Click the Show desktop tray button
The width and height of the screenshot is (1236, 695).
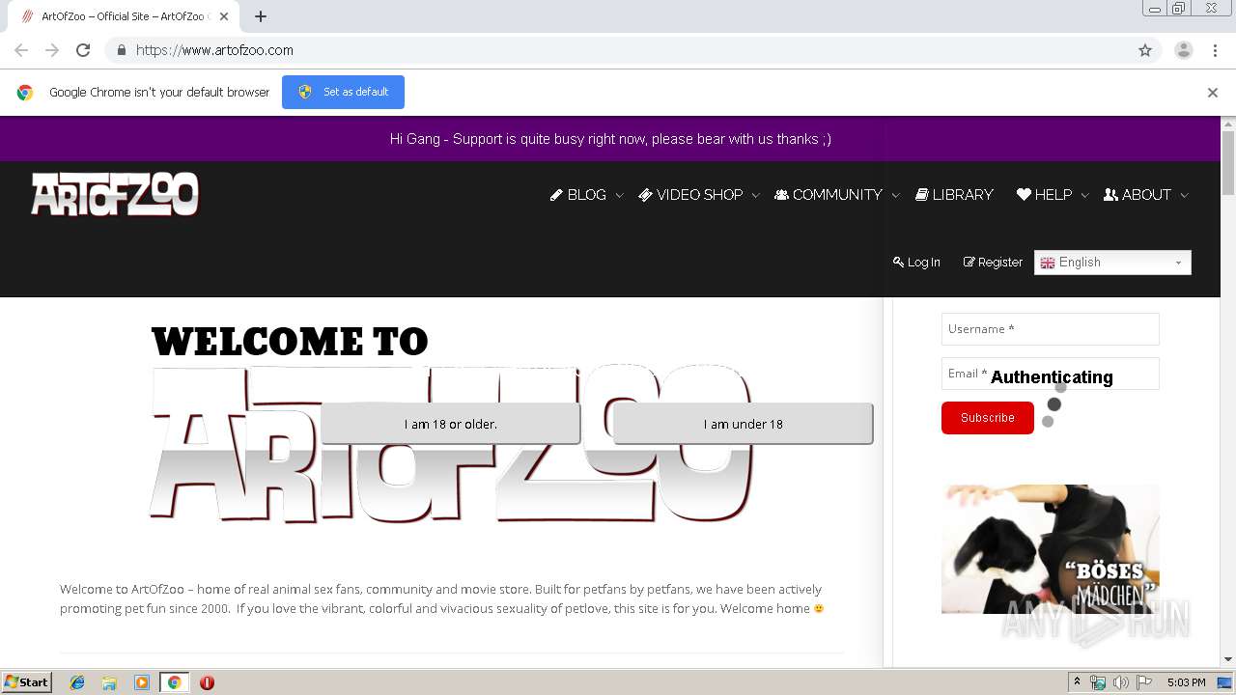(x=1225, y=682)
